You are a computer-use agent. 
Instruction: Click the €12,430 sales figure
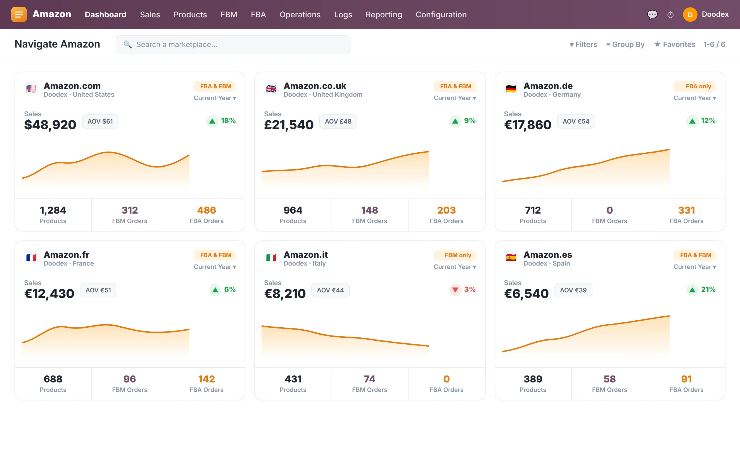49,294
